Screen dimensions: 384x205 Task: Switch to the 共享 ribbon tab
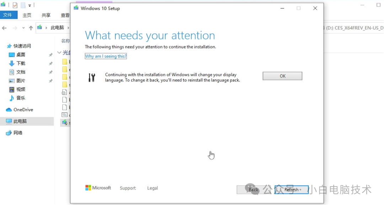pyautogui.click(x=46, y=15)
